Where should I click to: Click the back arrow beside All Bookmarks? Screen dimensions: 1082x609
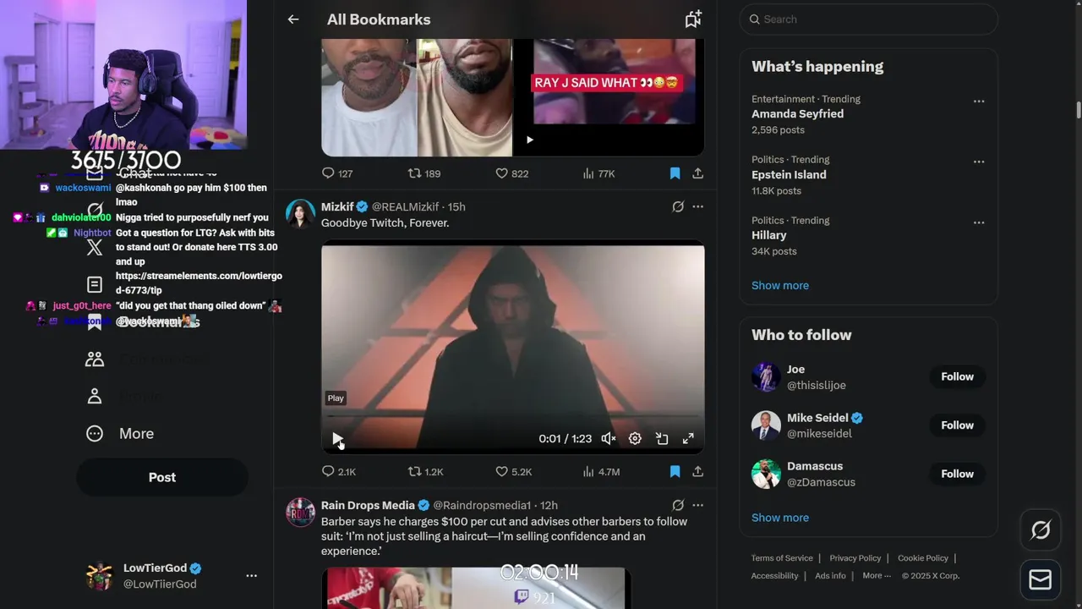[293, 19]
